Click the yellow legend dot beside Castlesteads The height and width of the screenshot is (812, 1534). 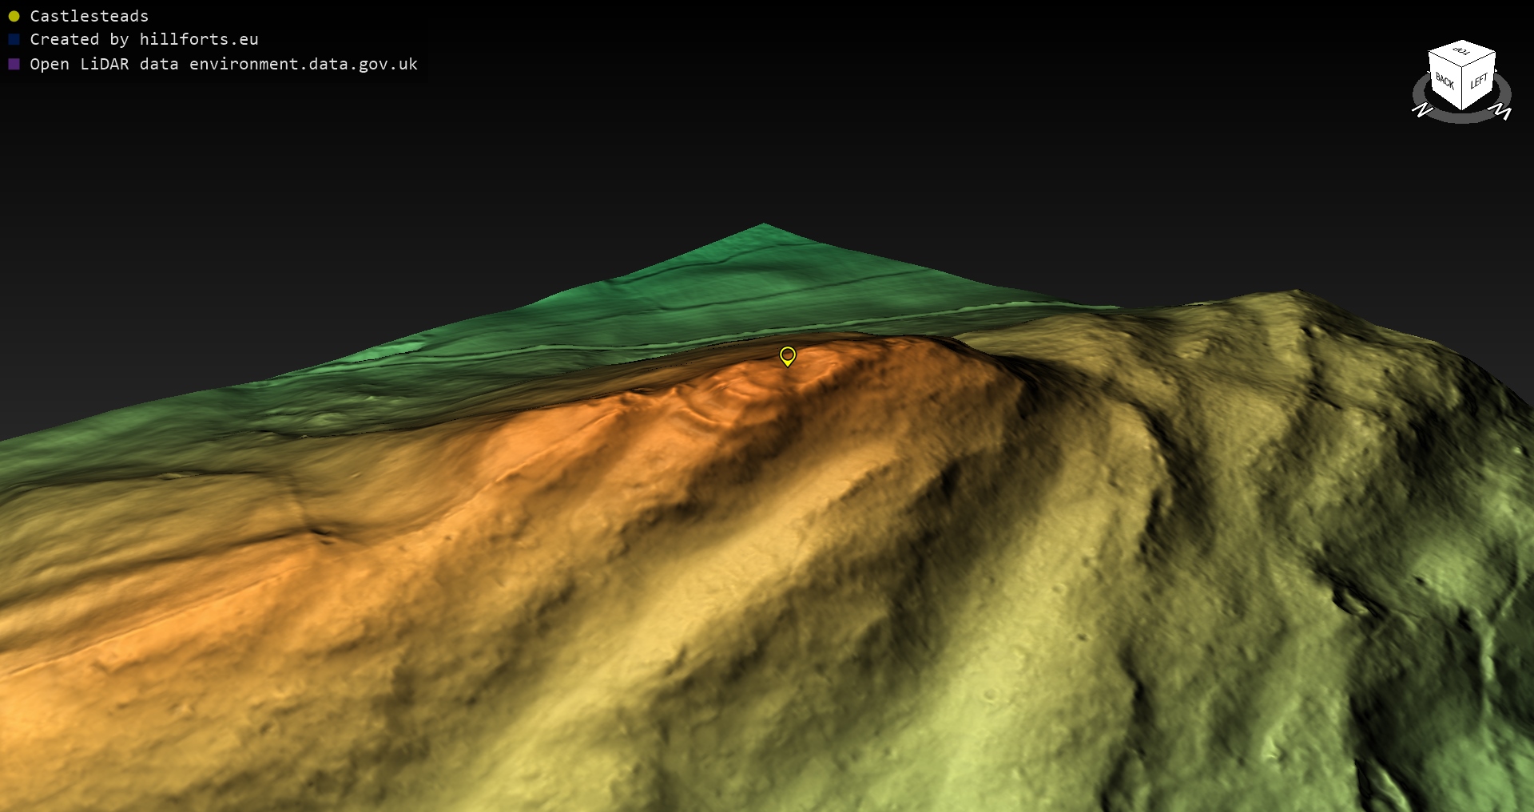click(x=14, y=16)
